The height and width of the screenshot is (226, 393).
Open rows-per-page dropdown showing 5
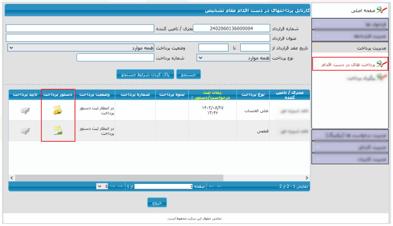click(x=102, y=186)
